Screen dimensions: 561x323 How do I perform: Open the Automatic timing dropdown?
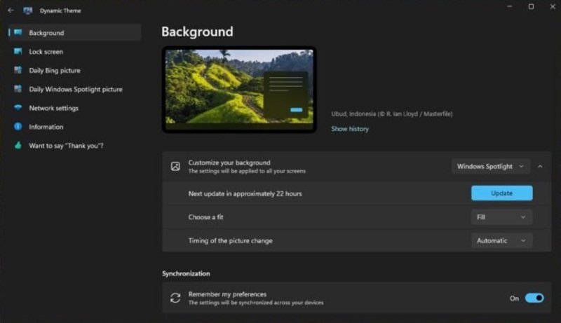[x=501, y=241]
